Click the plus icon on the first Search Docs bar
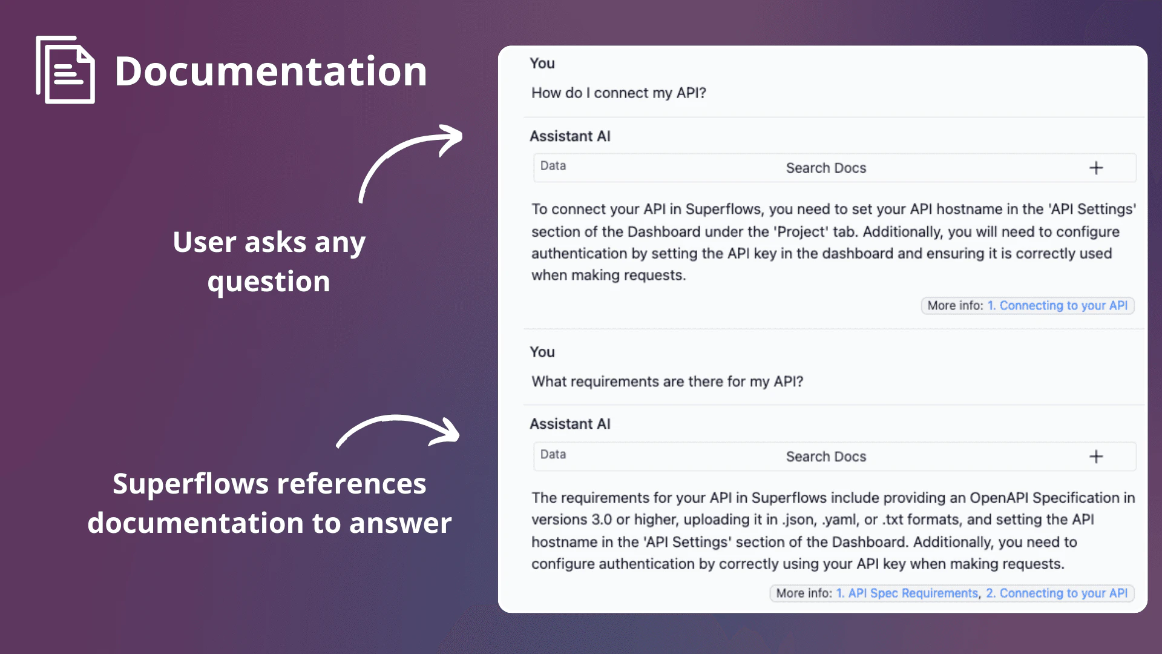Screen dimensions: 1162x654 tap(1096, 168)
